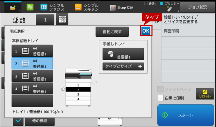
Task: Select tray 1 A4 普通紙1
Action: 32,51
